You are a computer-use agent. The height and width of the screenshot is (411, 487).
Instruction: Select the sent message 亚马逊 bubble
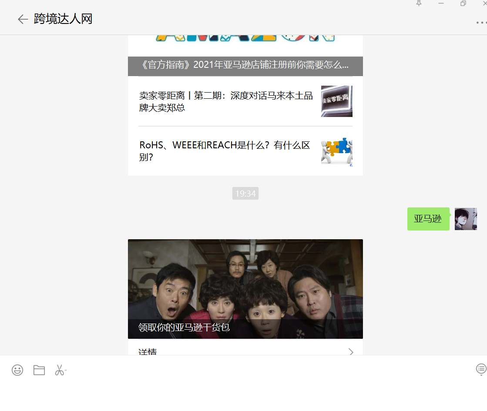coord(428,219)
